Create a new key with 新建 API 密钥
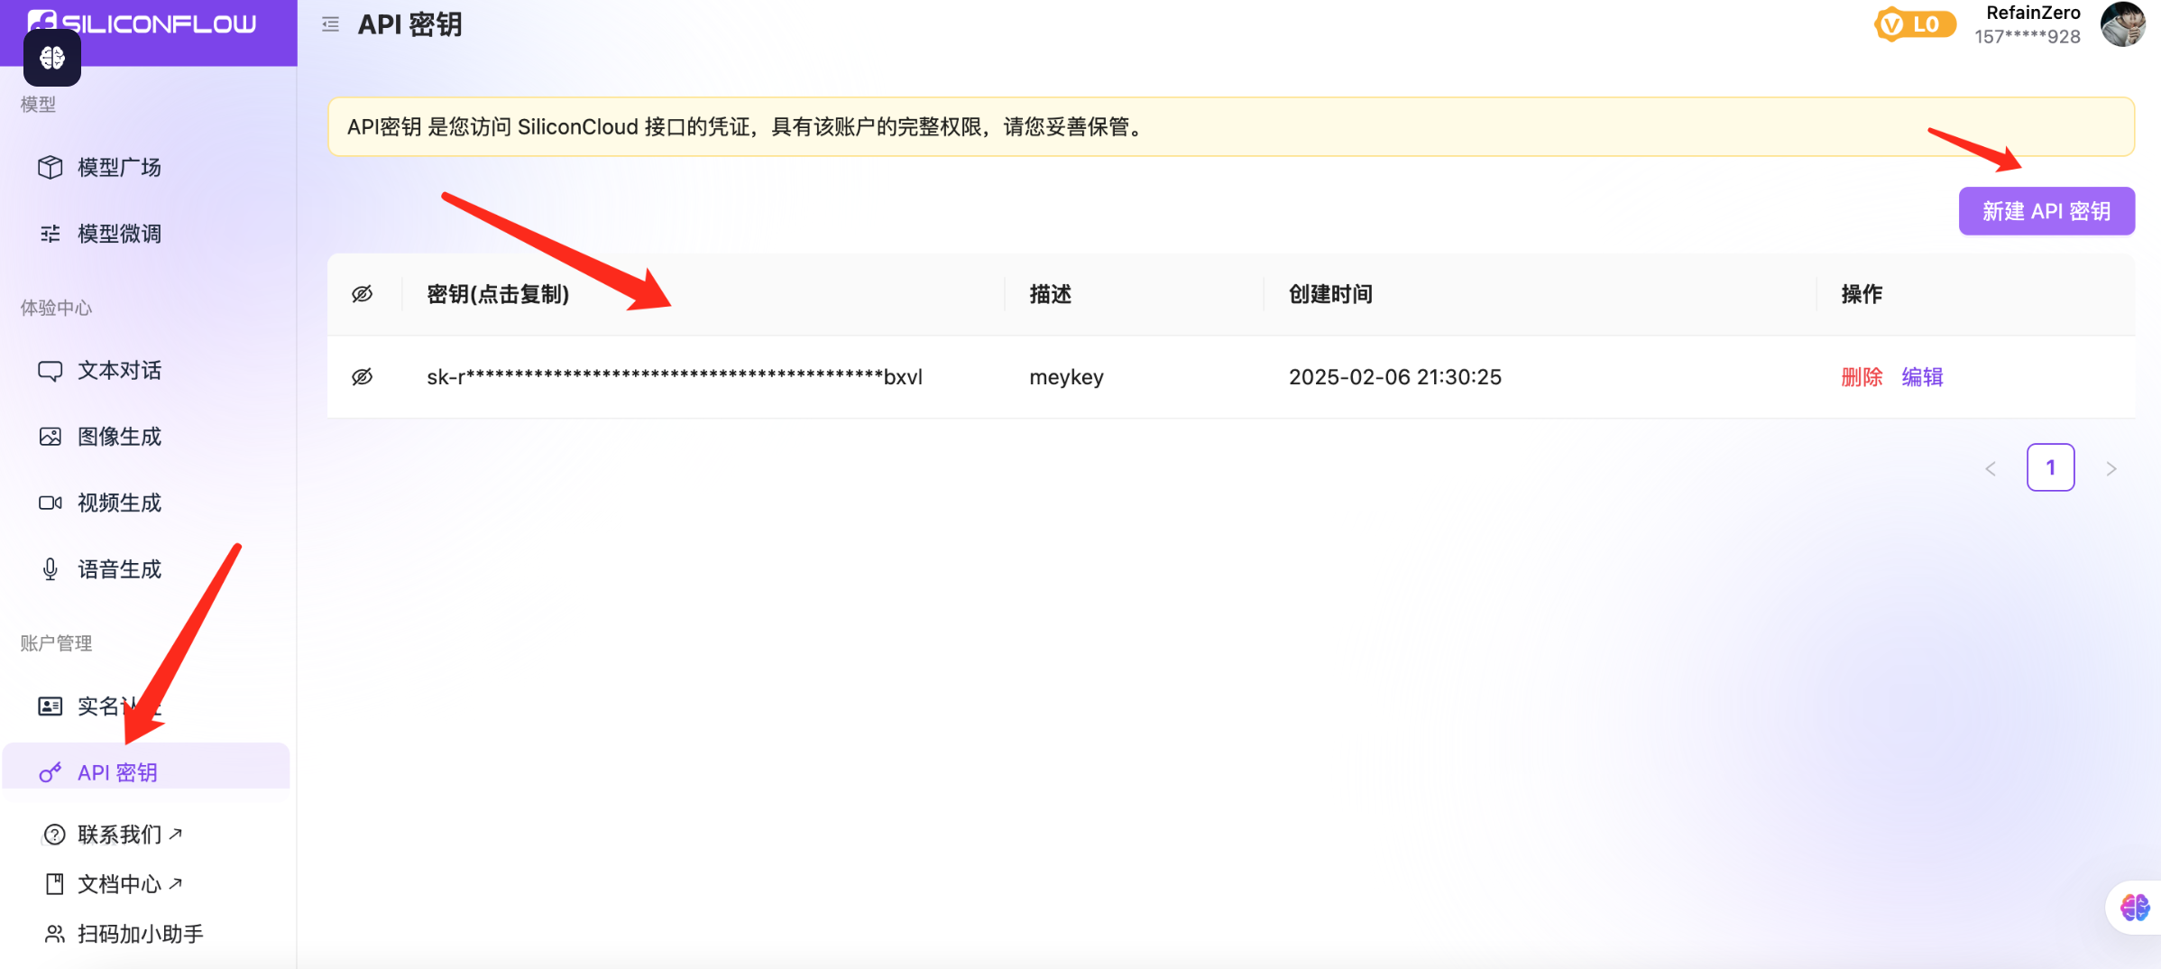 pyautogui.click(x=2046, y=211)
